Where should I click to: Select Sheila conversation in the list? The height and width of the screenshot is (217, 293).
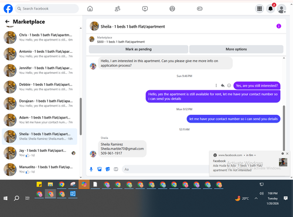point(39,137)
